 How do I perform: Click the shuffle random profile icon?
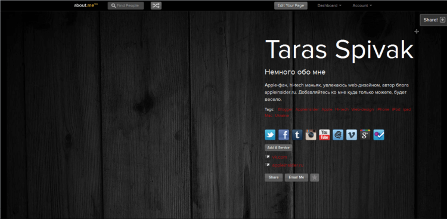coord(156,5)
